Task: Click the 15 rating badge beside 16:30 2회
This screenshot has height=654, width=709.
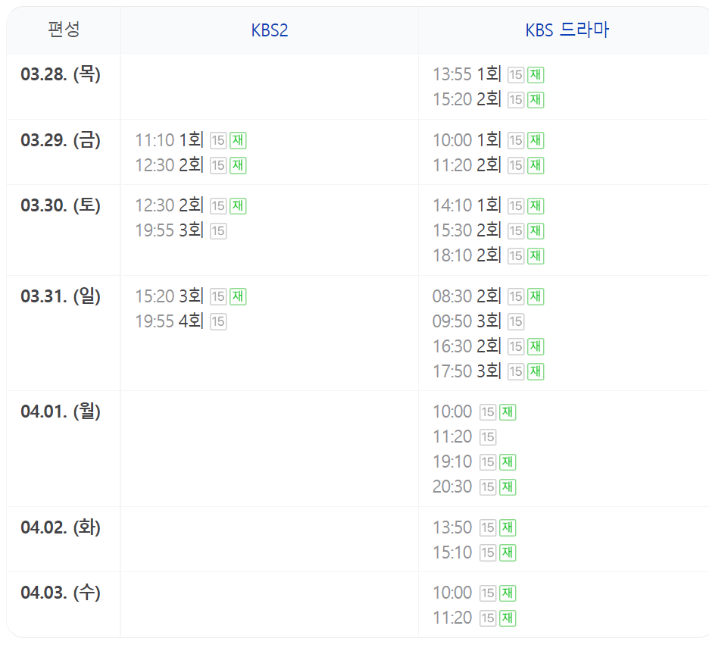Action: (516, 346)
